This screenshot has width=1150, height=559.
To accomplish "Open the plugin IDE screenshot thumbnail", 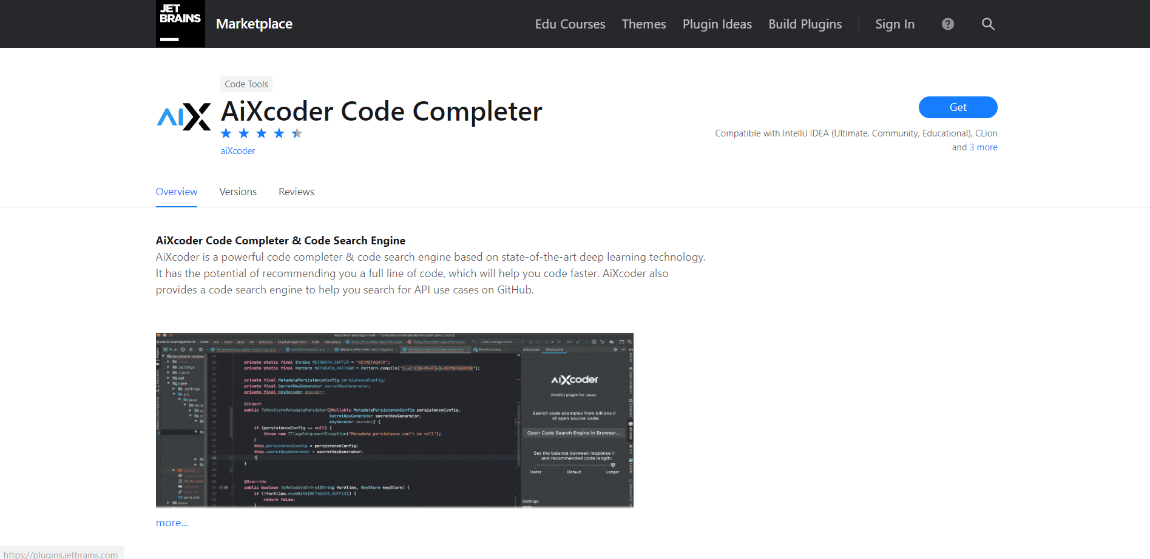I will click(x=394, y=420).
